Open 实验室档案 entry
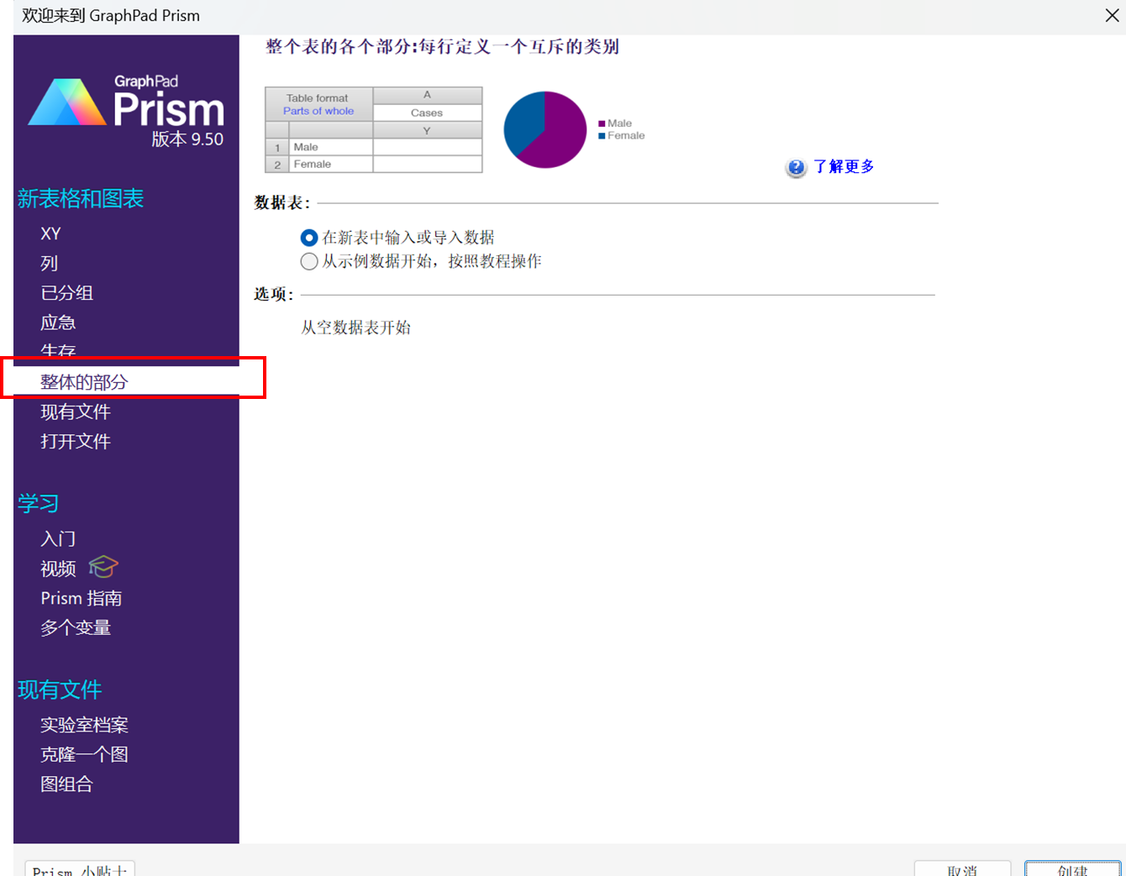The width and height of the screenshot is (1126, 876). click(84, 725)
